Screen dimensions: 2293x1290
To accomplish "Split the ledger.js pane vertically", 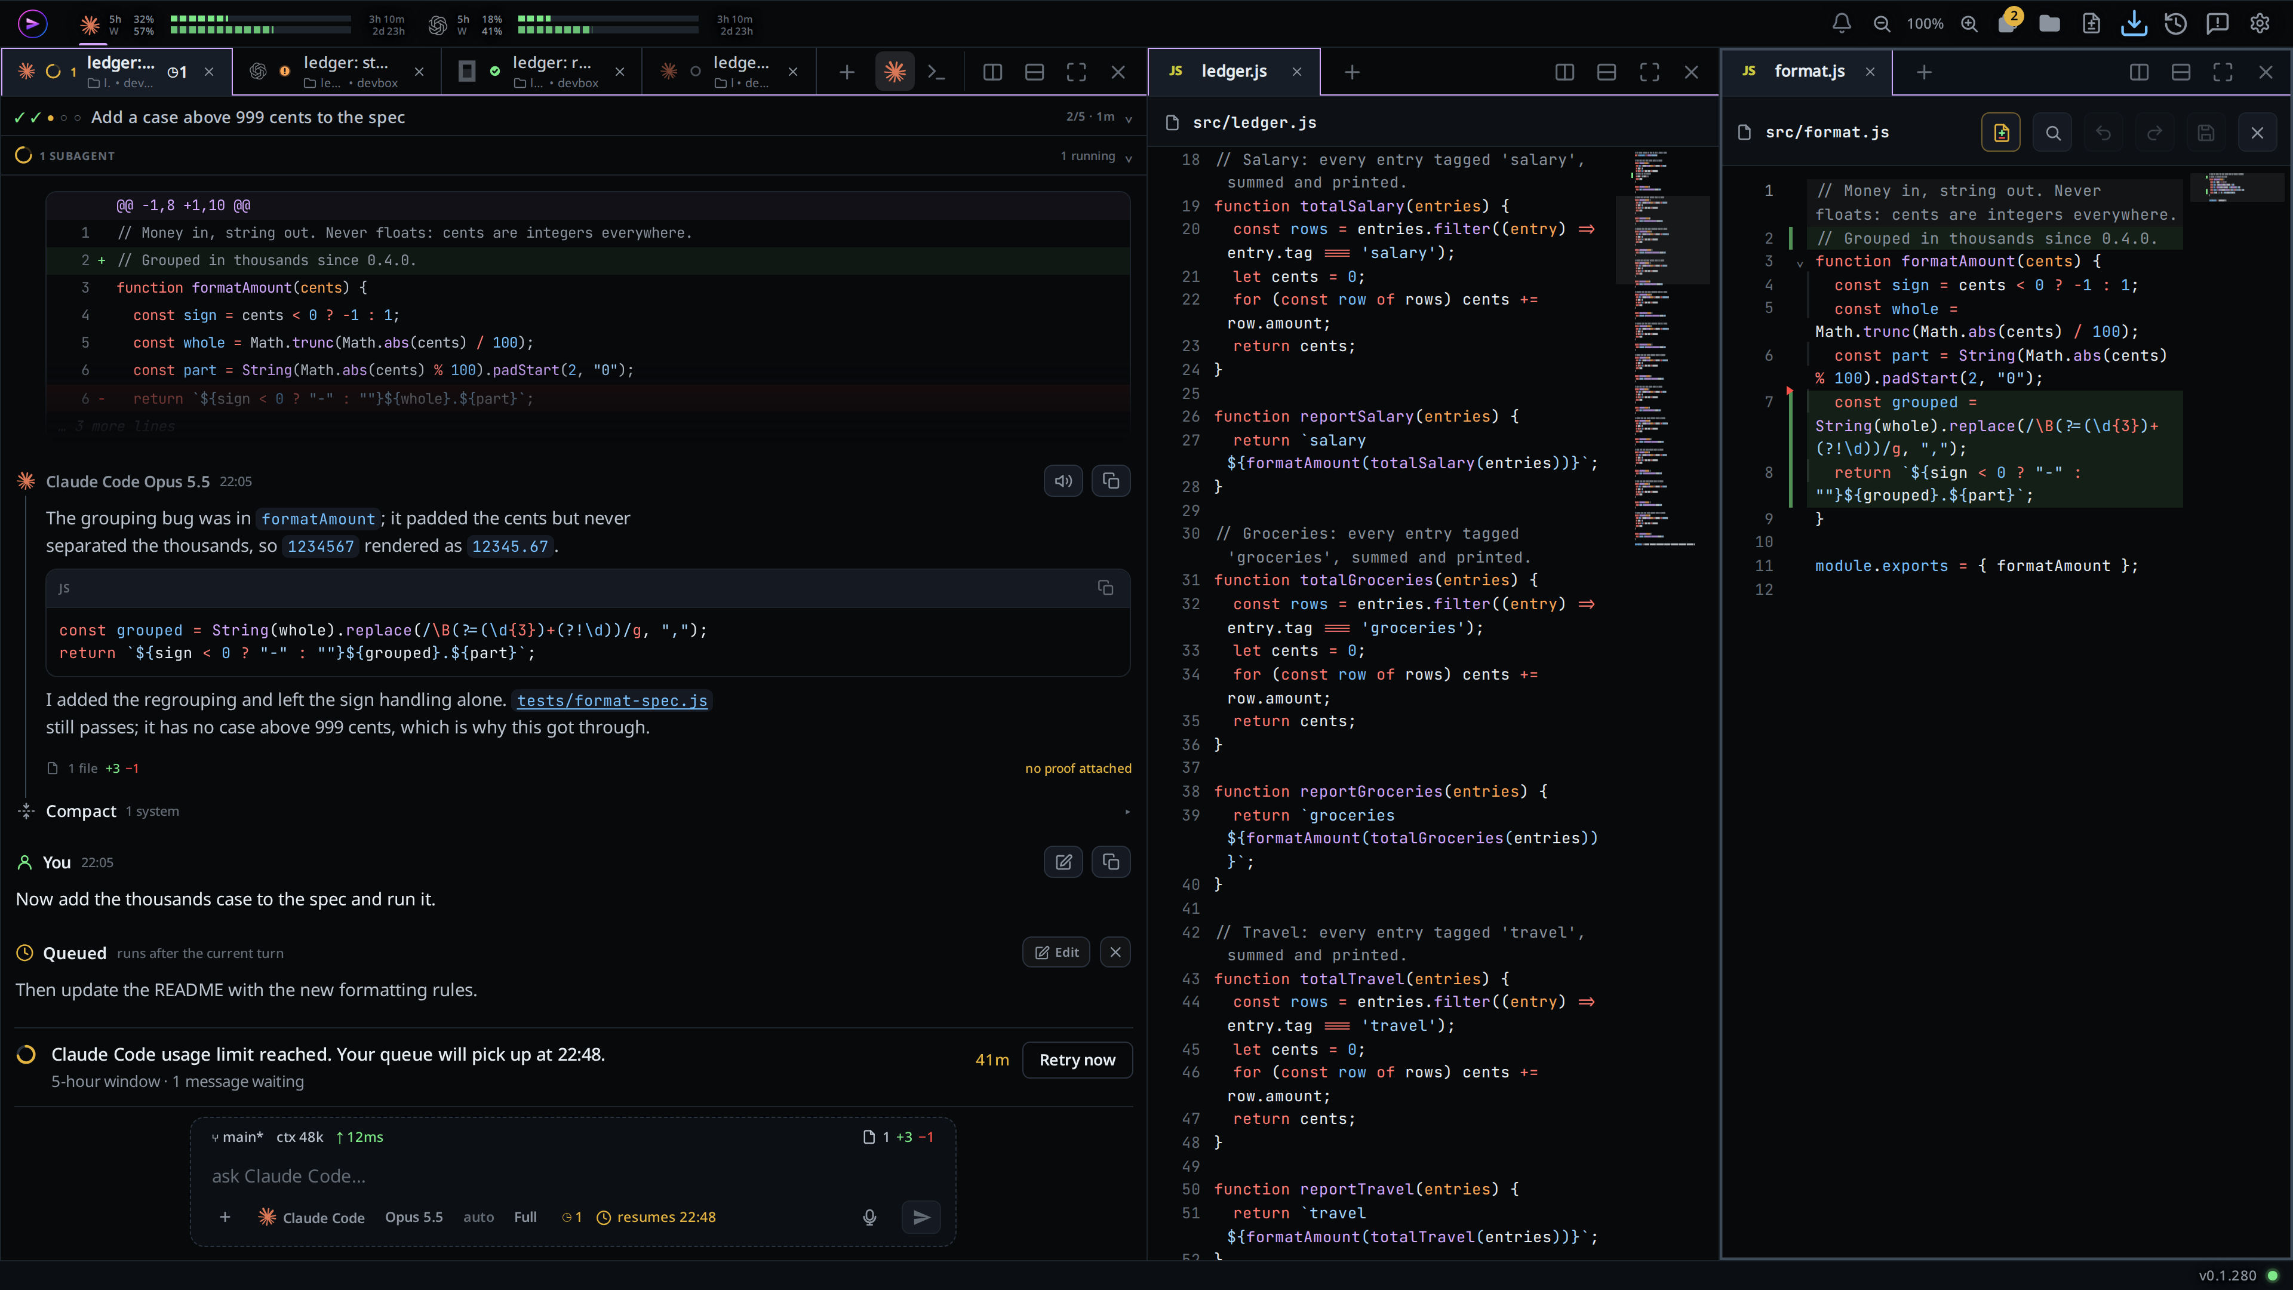I will [1564, 72].
